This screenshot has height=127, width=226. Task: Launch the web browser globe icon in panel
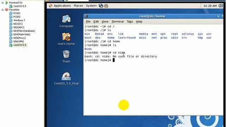tap(101, 6)
